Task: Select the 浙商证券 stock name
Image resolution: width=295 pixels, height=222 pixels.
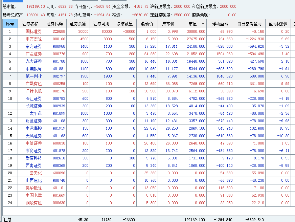Action: (x=33, y=151)
